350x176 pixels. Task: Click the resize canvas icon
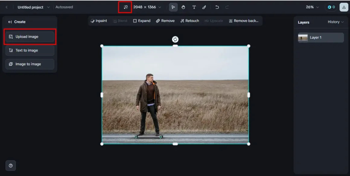pos(126,7)
